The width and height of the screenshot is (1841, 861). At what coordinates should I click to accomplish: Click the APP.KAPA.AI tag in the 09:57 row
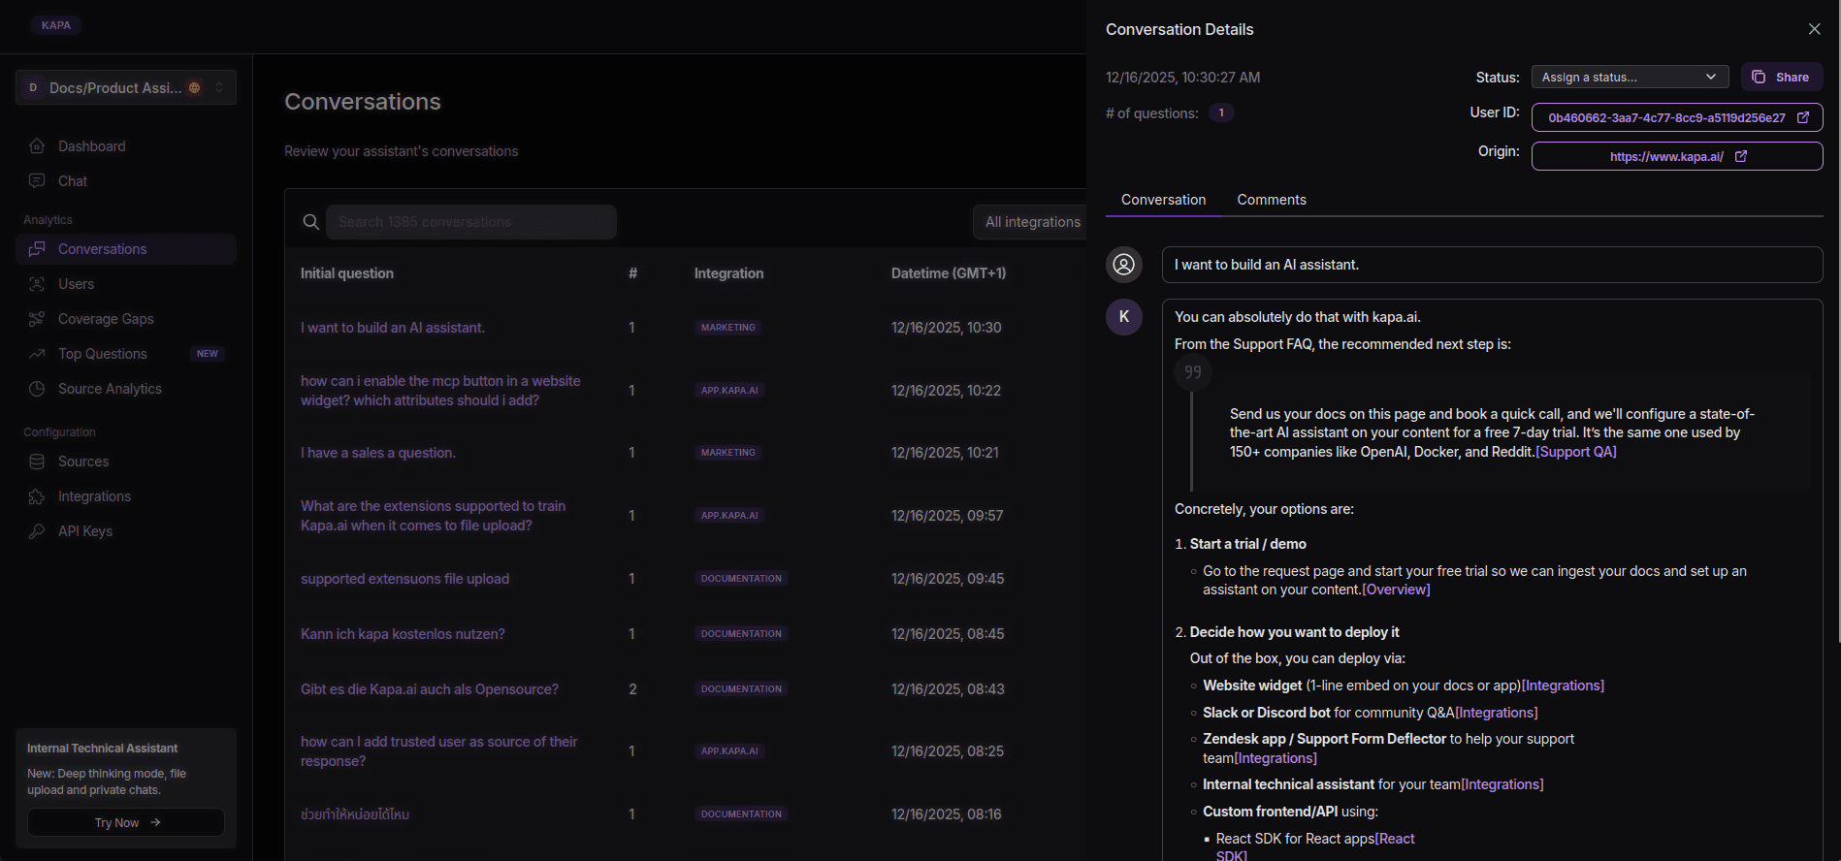tap(729, 516)
